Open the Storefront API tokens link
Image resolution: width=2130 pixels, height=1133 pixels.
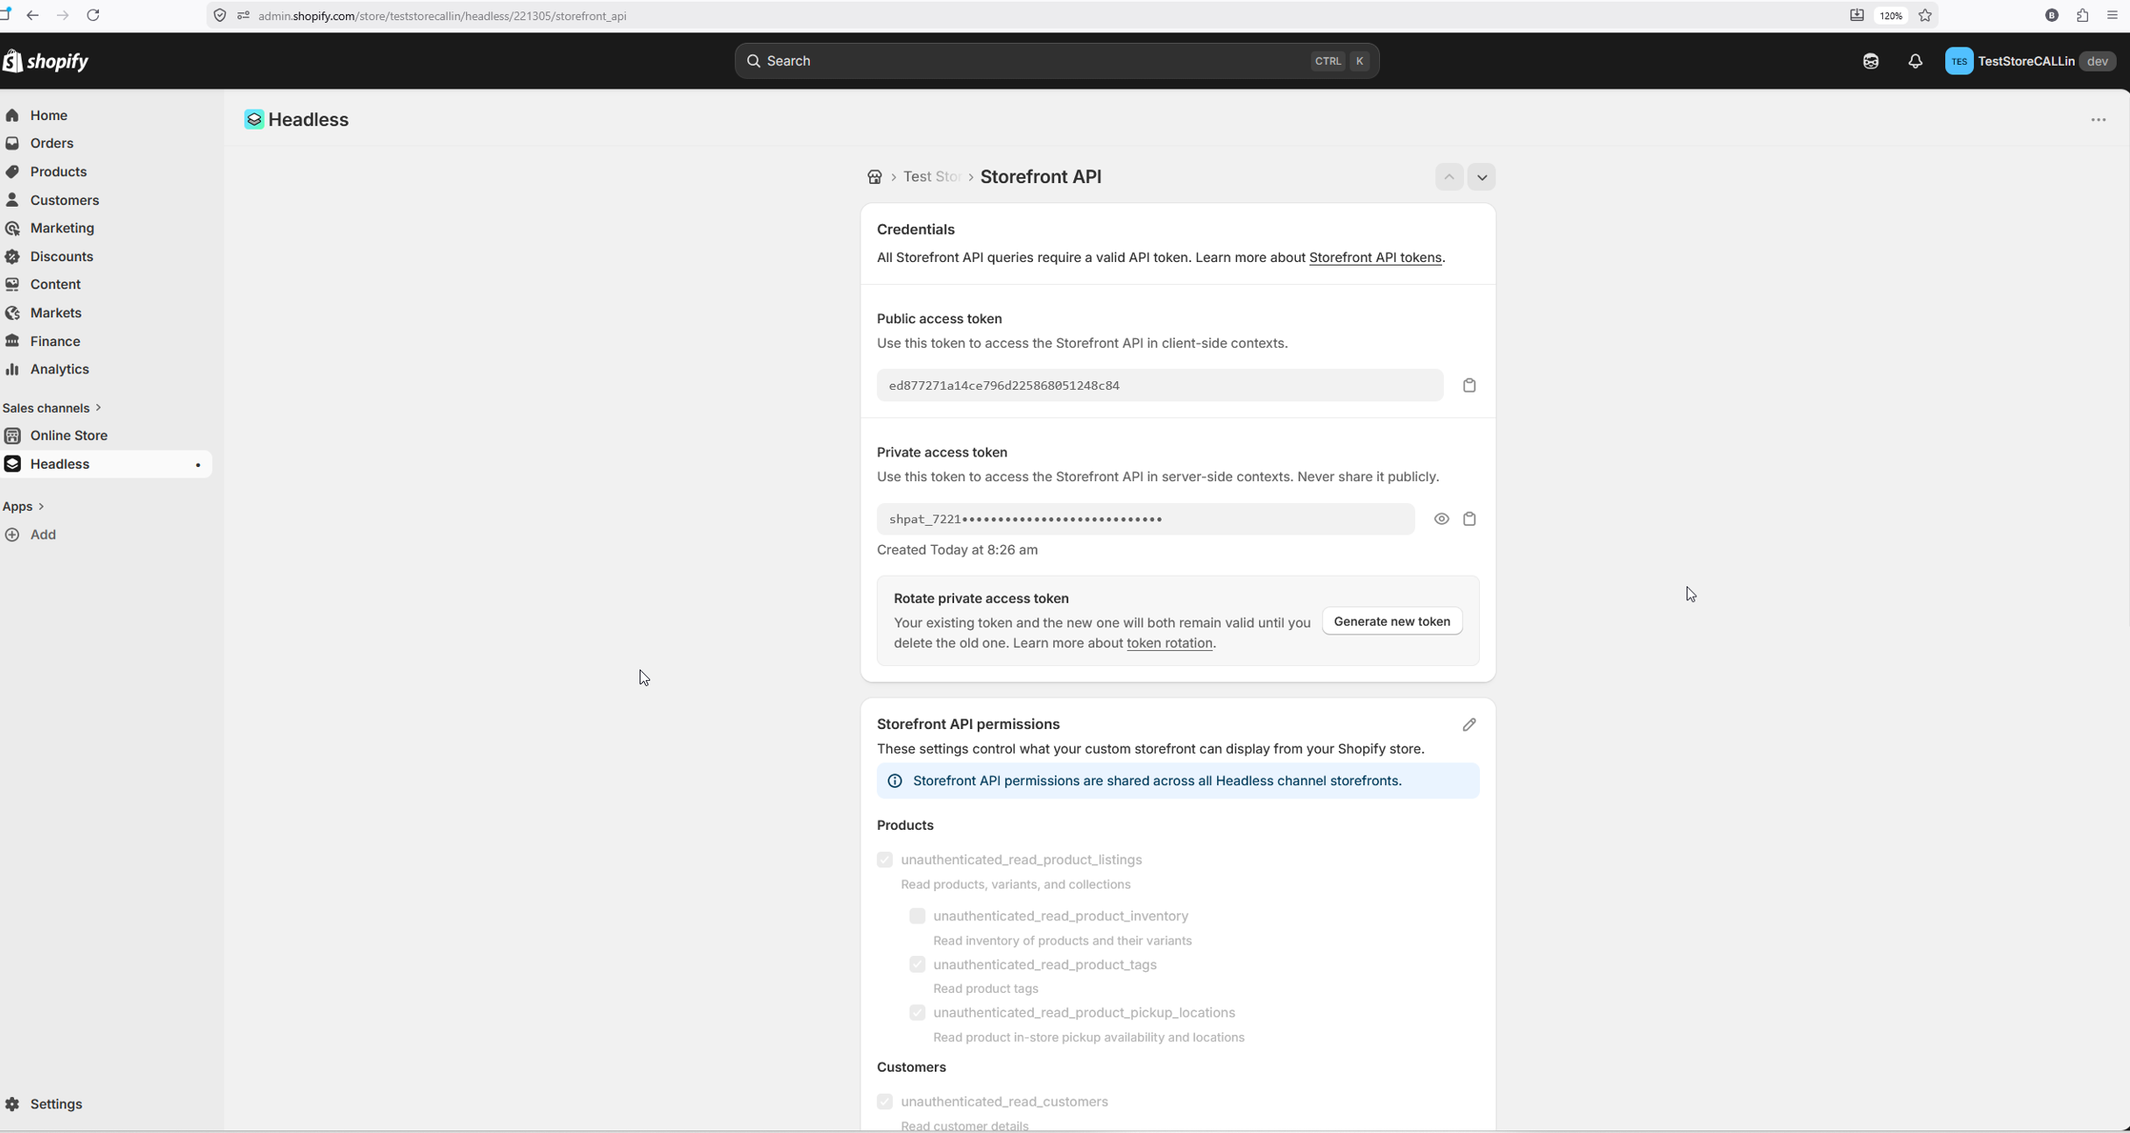coord(1375,258)
